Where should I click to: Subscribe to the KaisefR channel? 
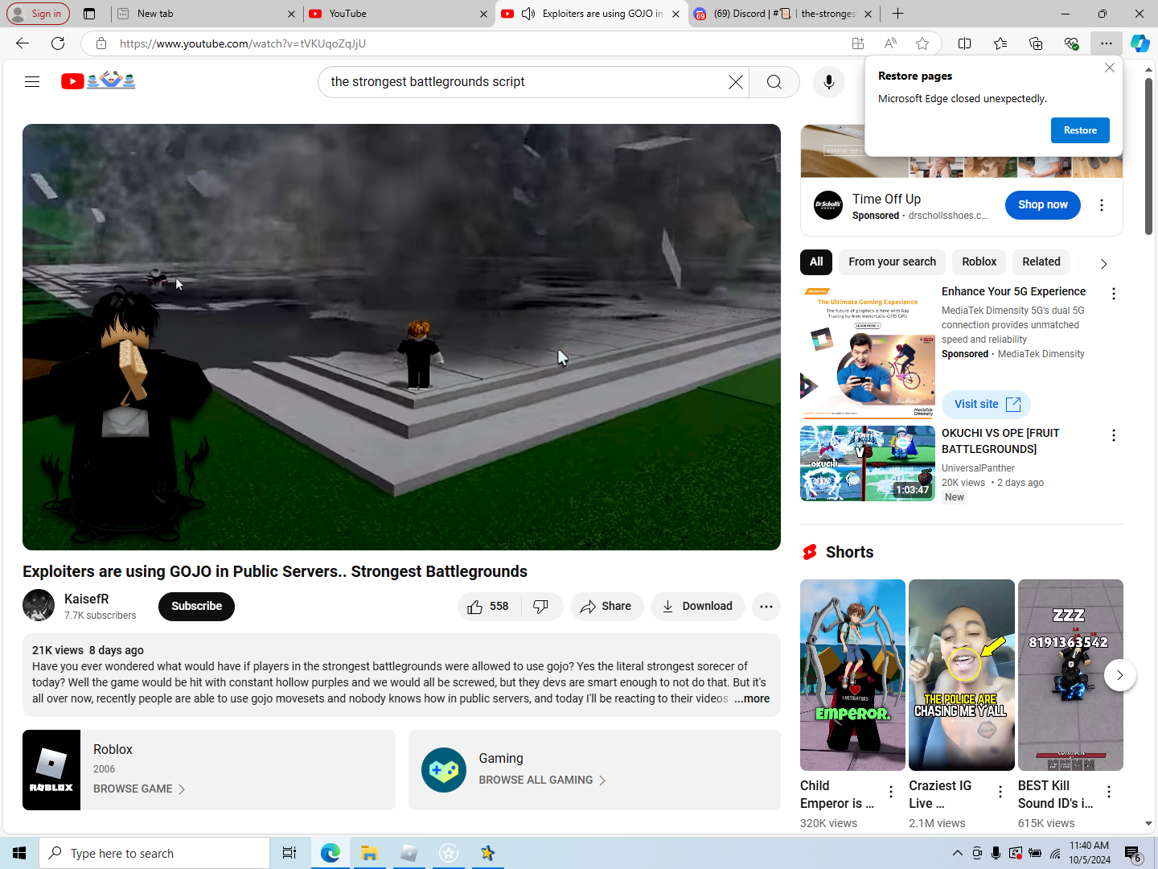click(196, 607)
